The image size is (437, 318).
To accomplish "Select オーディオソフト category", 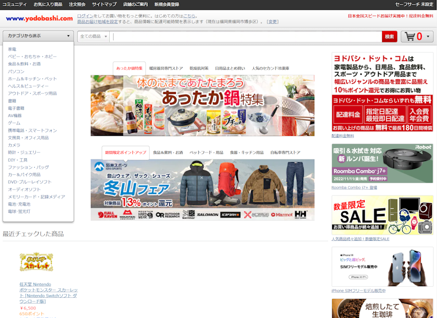I will click(x=24, y=189).
